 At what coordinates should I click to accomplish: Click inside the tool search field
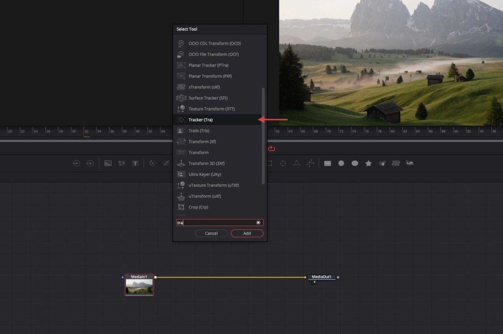[x=214, y=223]
